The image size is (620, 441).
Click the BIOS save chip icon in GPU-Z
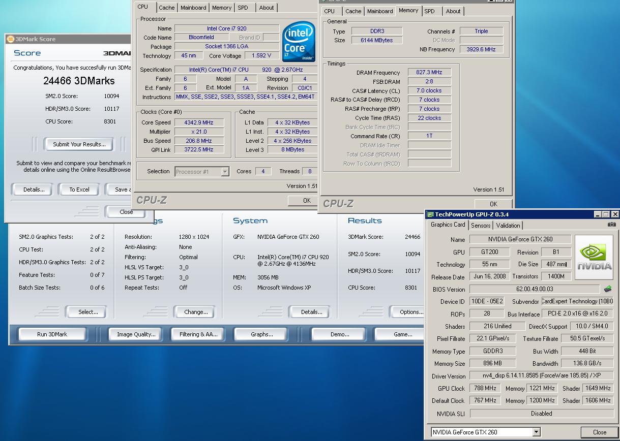pos(608,289)
